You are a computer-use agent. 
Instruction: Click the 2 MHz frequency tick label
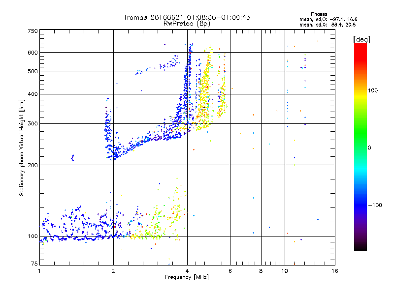pos(113,271)
